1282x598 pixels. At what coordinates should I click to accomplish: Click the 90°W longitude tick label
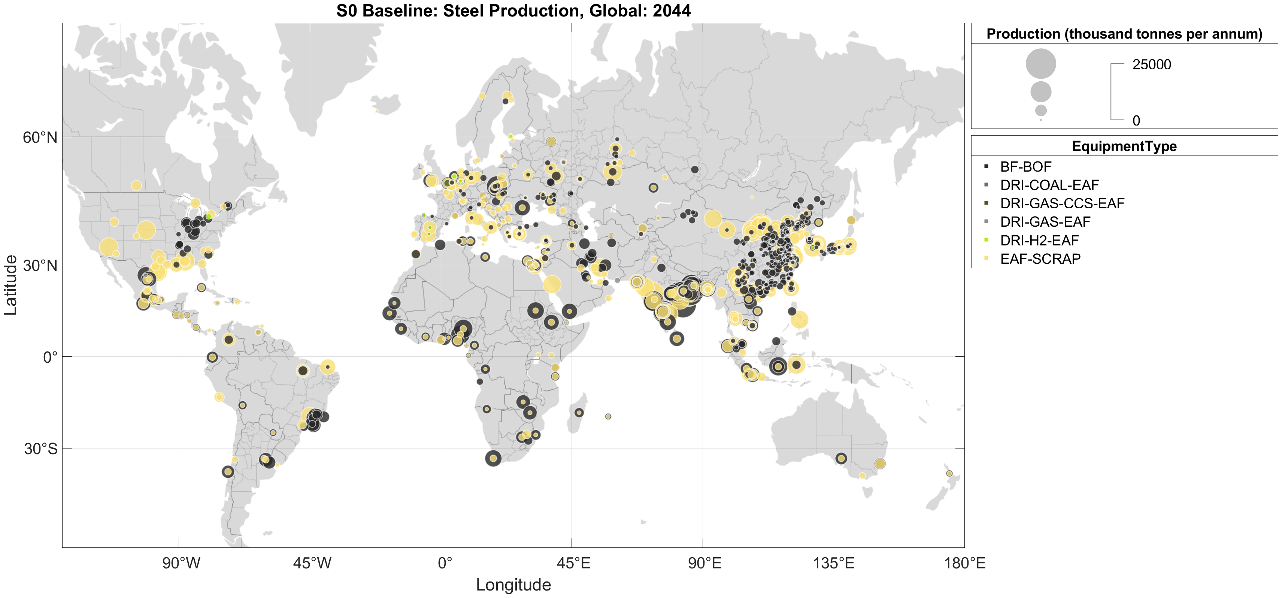click(x=181, y=563)
